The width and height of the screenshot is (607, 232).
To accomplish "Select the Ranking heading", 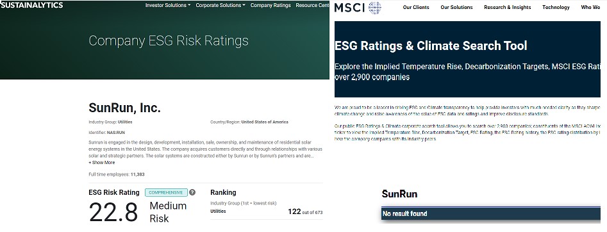I will click(x=223, y=192).
